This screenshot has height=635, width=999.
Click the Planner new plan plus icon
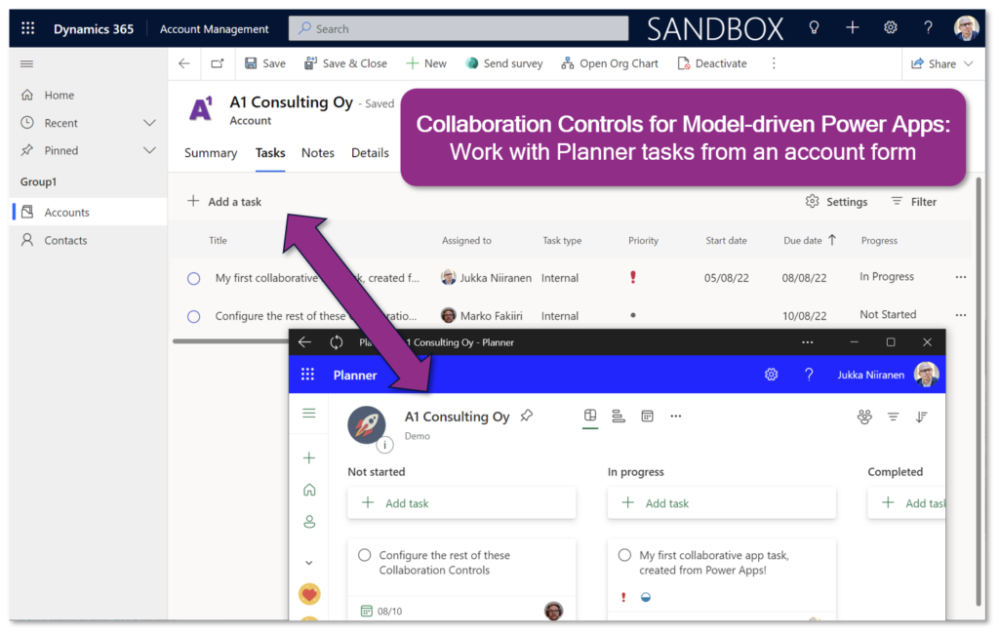coord(309,457)
